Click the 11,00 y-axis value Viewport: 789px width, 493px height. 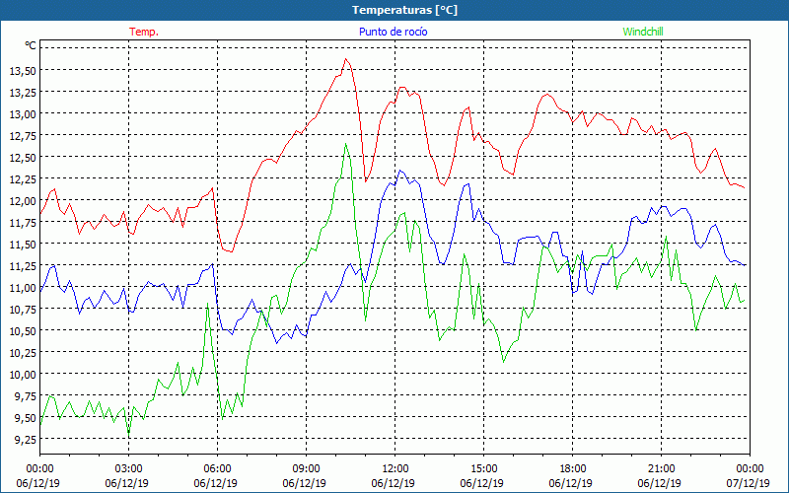[23, 288]
